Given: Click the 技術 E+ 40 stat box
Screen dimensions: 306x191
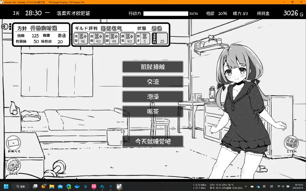Looking at the screenshot, I should [96, 39].
